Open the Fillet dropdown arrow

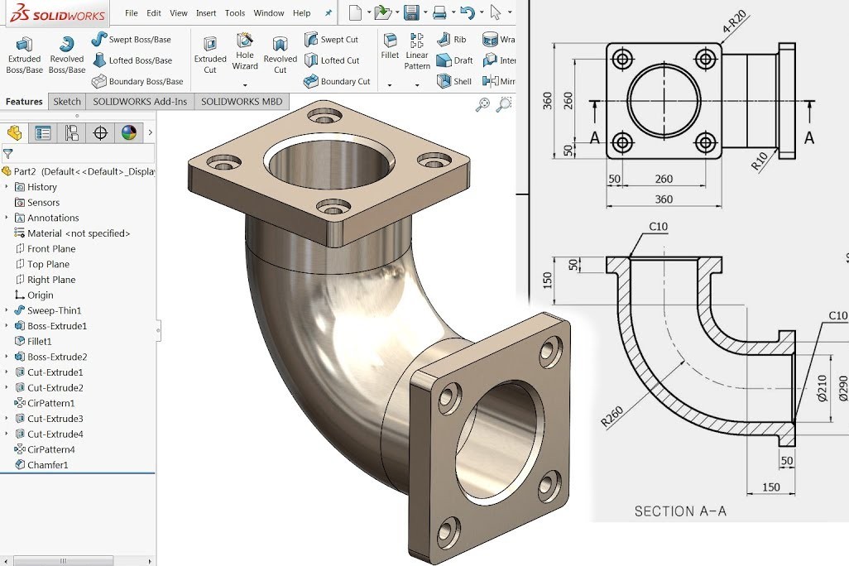[390, 84]
